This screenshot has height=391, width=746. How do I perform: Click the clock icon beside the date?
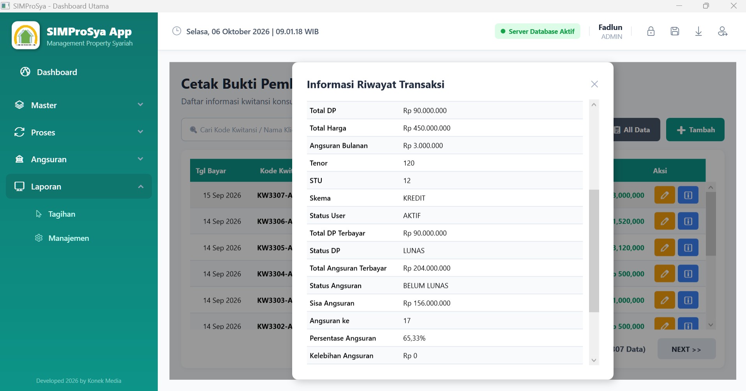click(x=177, y=31)
